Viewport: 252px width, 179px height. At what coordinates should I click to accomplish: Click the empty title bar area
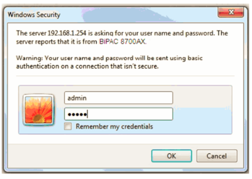(x=138, y=15)
